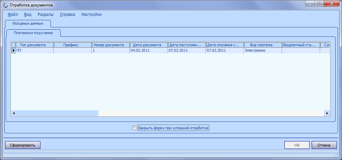Switch to the Исходные данные tab
Screen dimensions: 342x160
point(28,23)
